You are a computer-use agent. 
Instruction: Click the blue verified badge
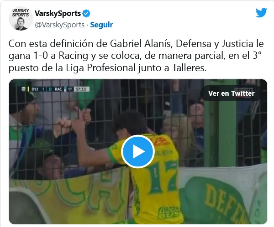(x=86, y=13)
